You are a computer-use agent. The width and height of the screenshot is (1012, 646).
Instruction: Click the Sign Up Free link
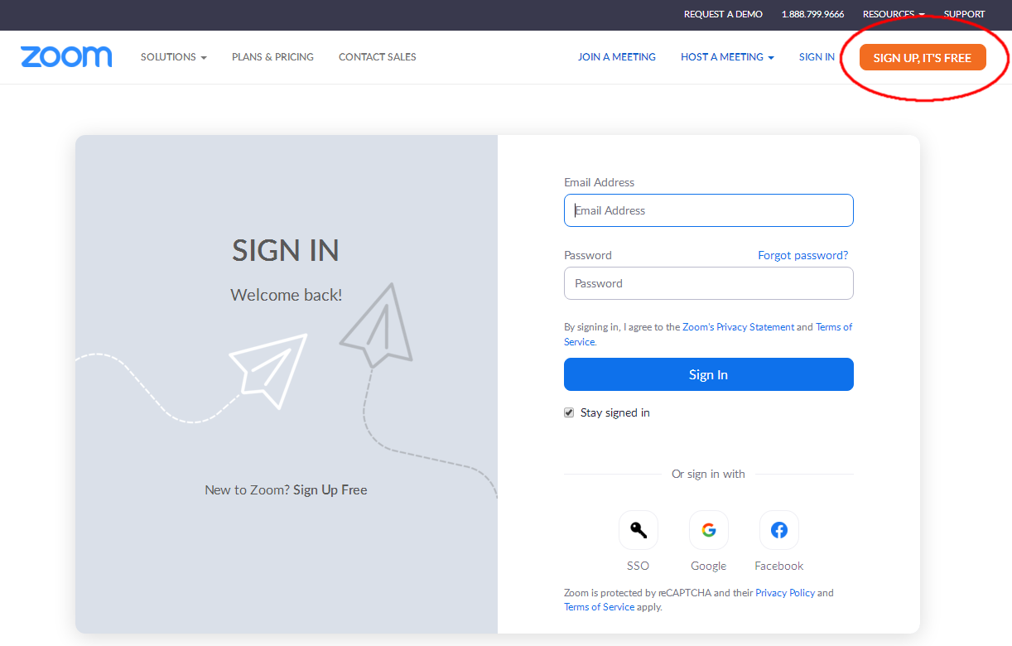tap(330, 489)
